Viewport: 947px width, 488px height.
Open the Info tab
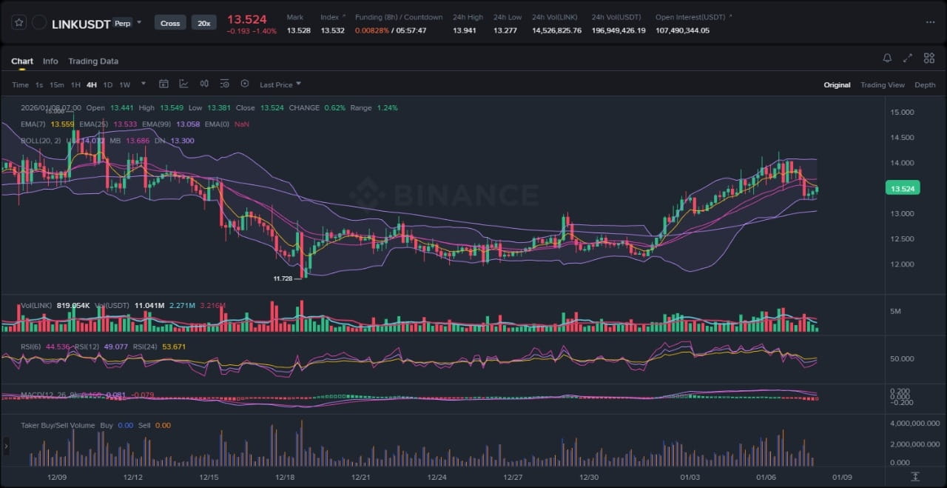coord(50,61)
